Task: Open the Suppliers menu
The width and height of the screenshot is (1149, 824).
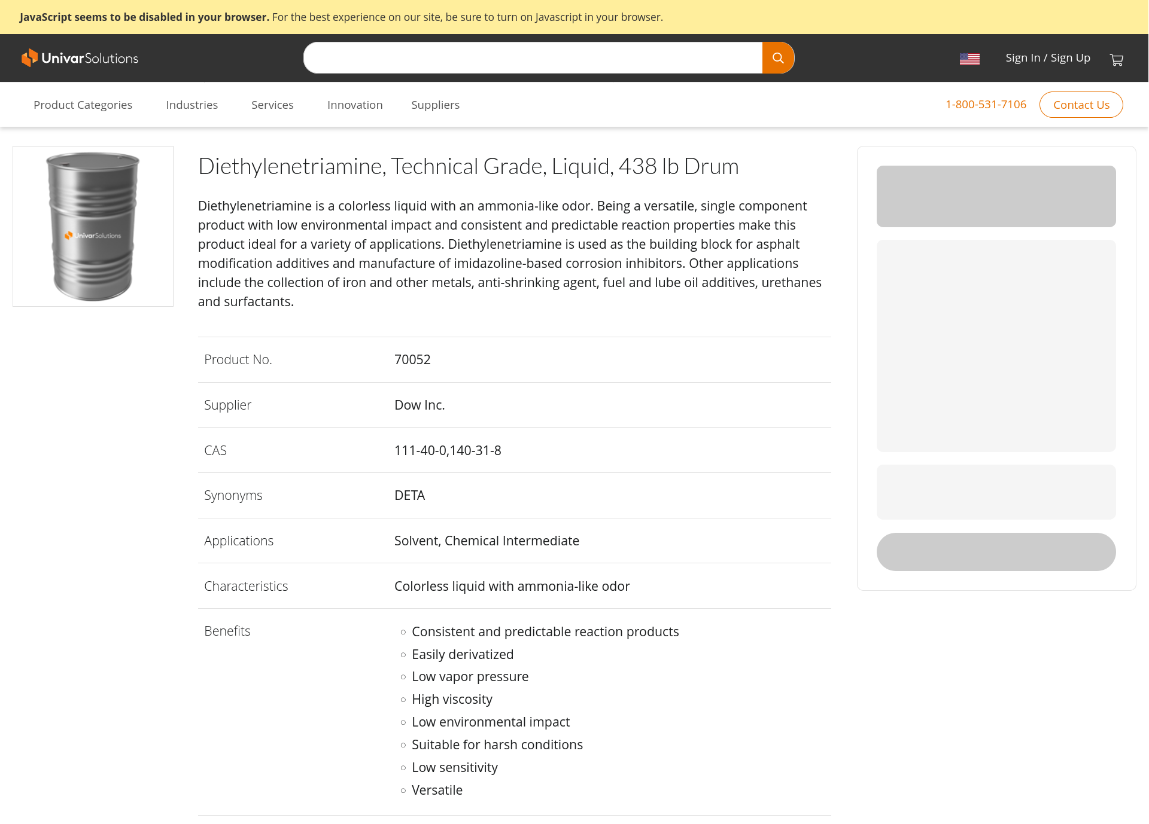Action: (x=435, y=105)
